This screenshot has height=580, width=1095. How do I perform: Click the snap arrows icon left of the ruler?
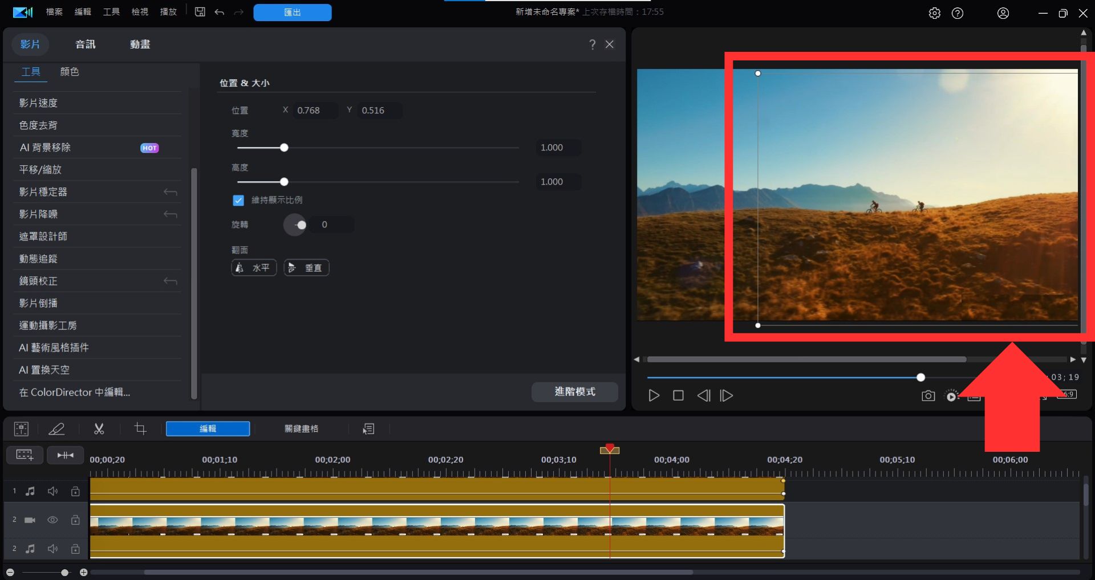coord(66,455)
